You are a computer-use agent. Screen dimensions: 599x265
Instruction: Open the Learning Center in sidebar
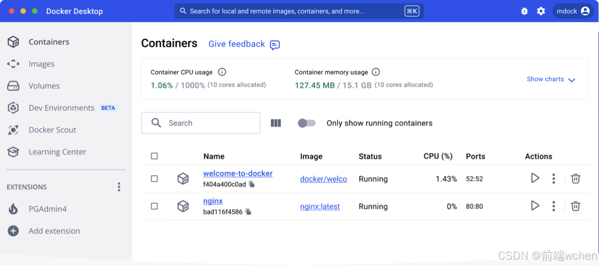tap(57, 152)
